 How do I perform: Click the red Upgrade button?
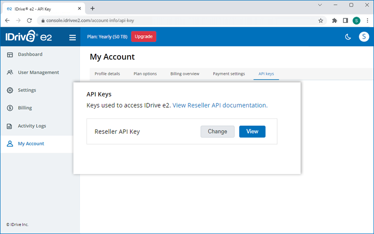coord(144,37)
